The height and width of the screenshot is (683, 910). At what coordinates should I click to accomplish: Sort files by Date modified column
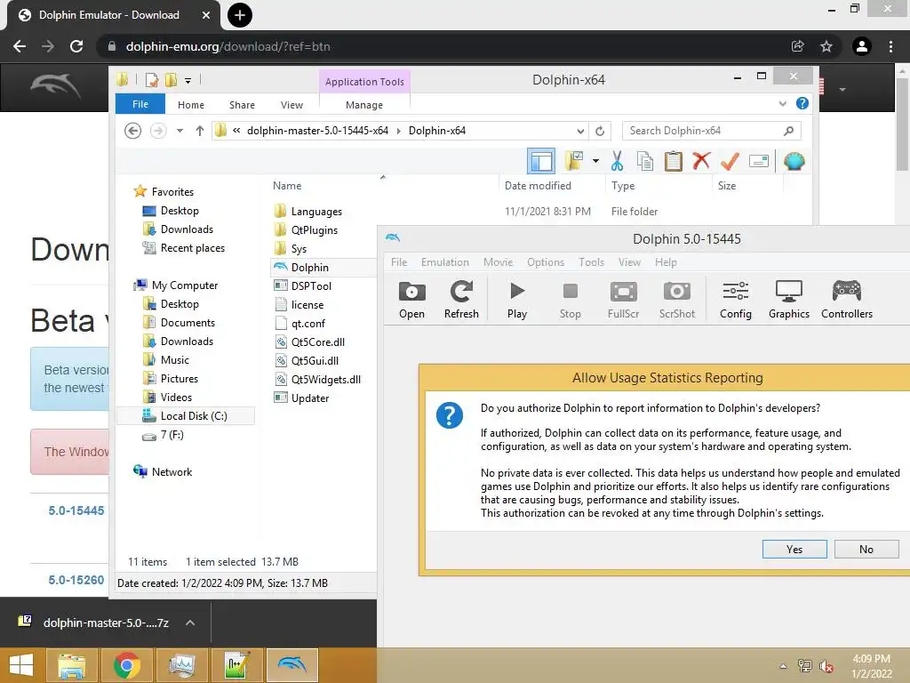coord(538,186)
